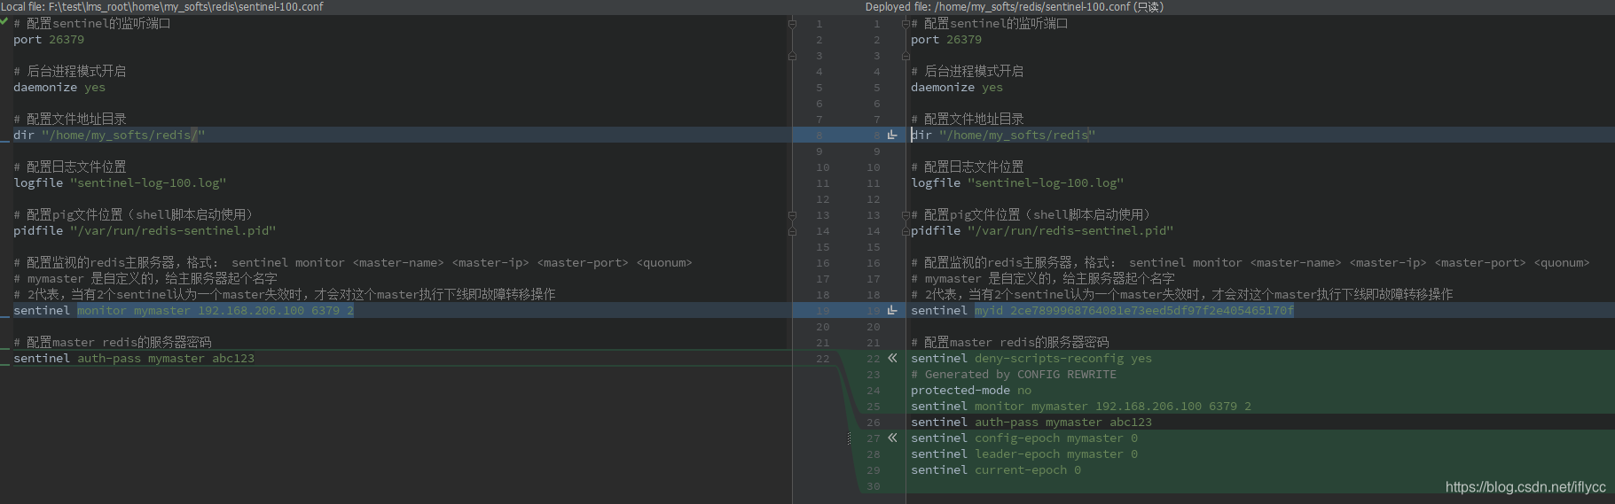The height and width of the screenshot is (504, 1615).
Task: Click '# 配置pig文件位置' comment in deployed pane
Action: (x=1031, y=215)
